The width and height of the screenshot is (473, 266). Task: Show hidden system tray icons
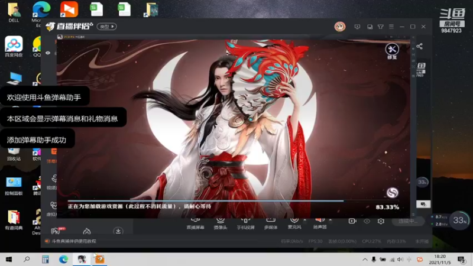tap(365, 259)
